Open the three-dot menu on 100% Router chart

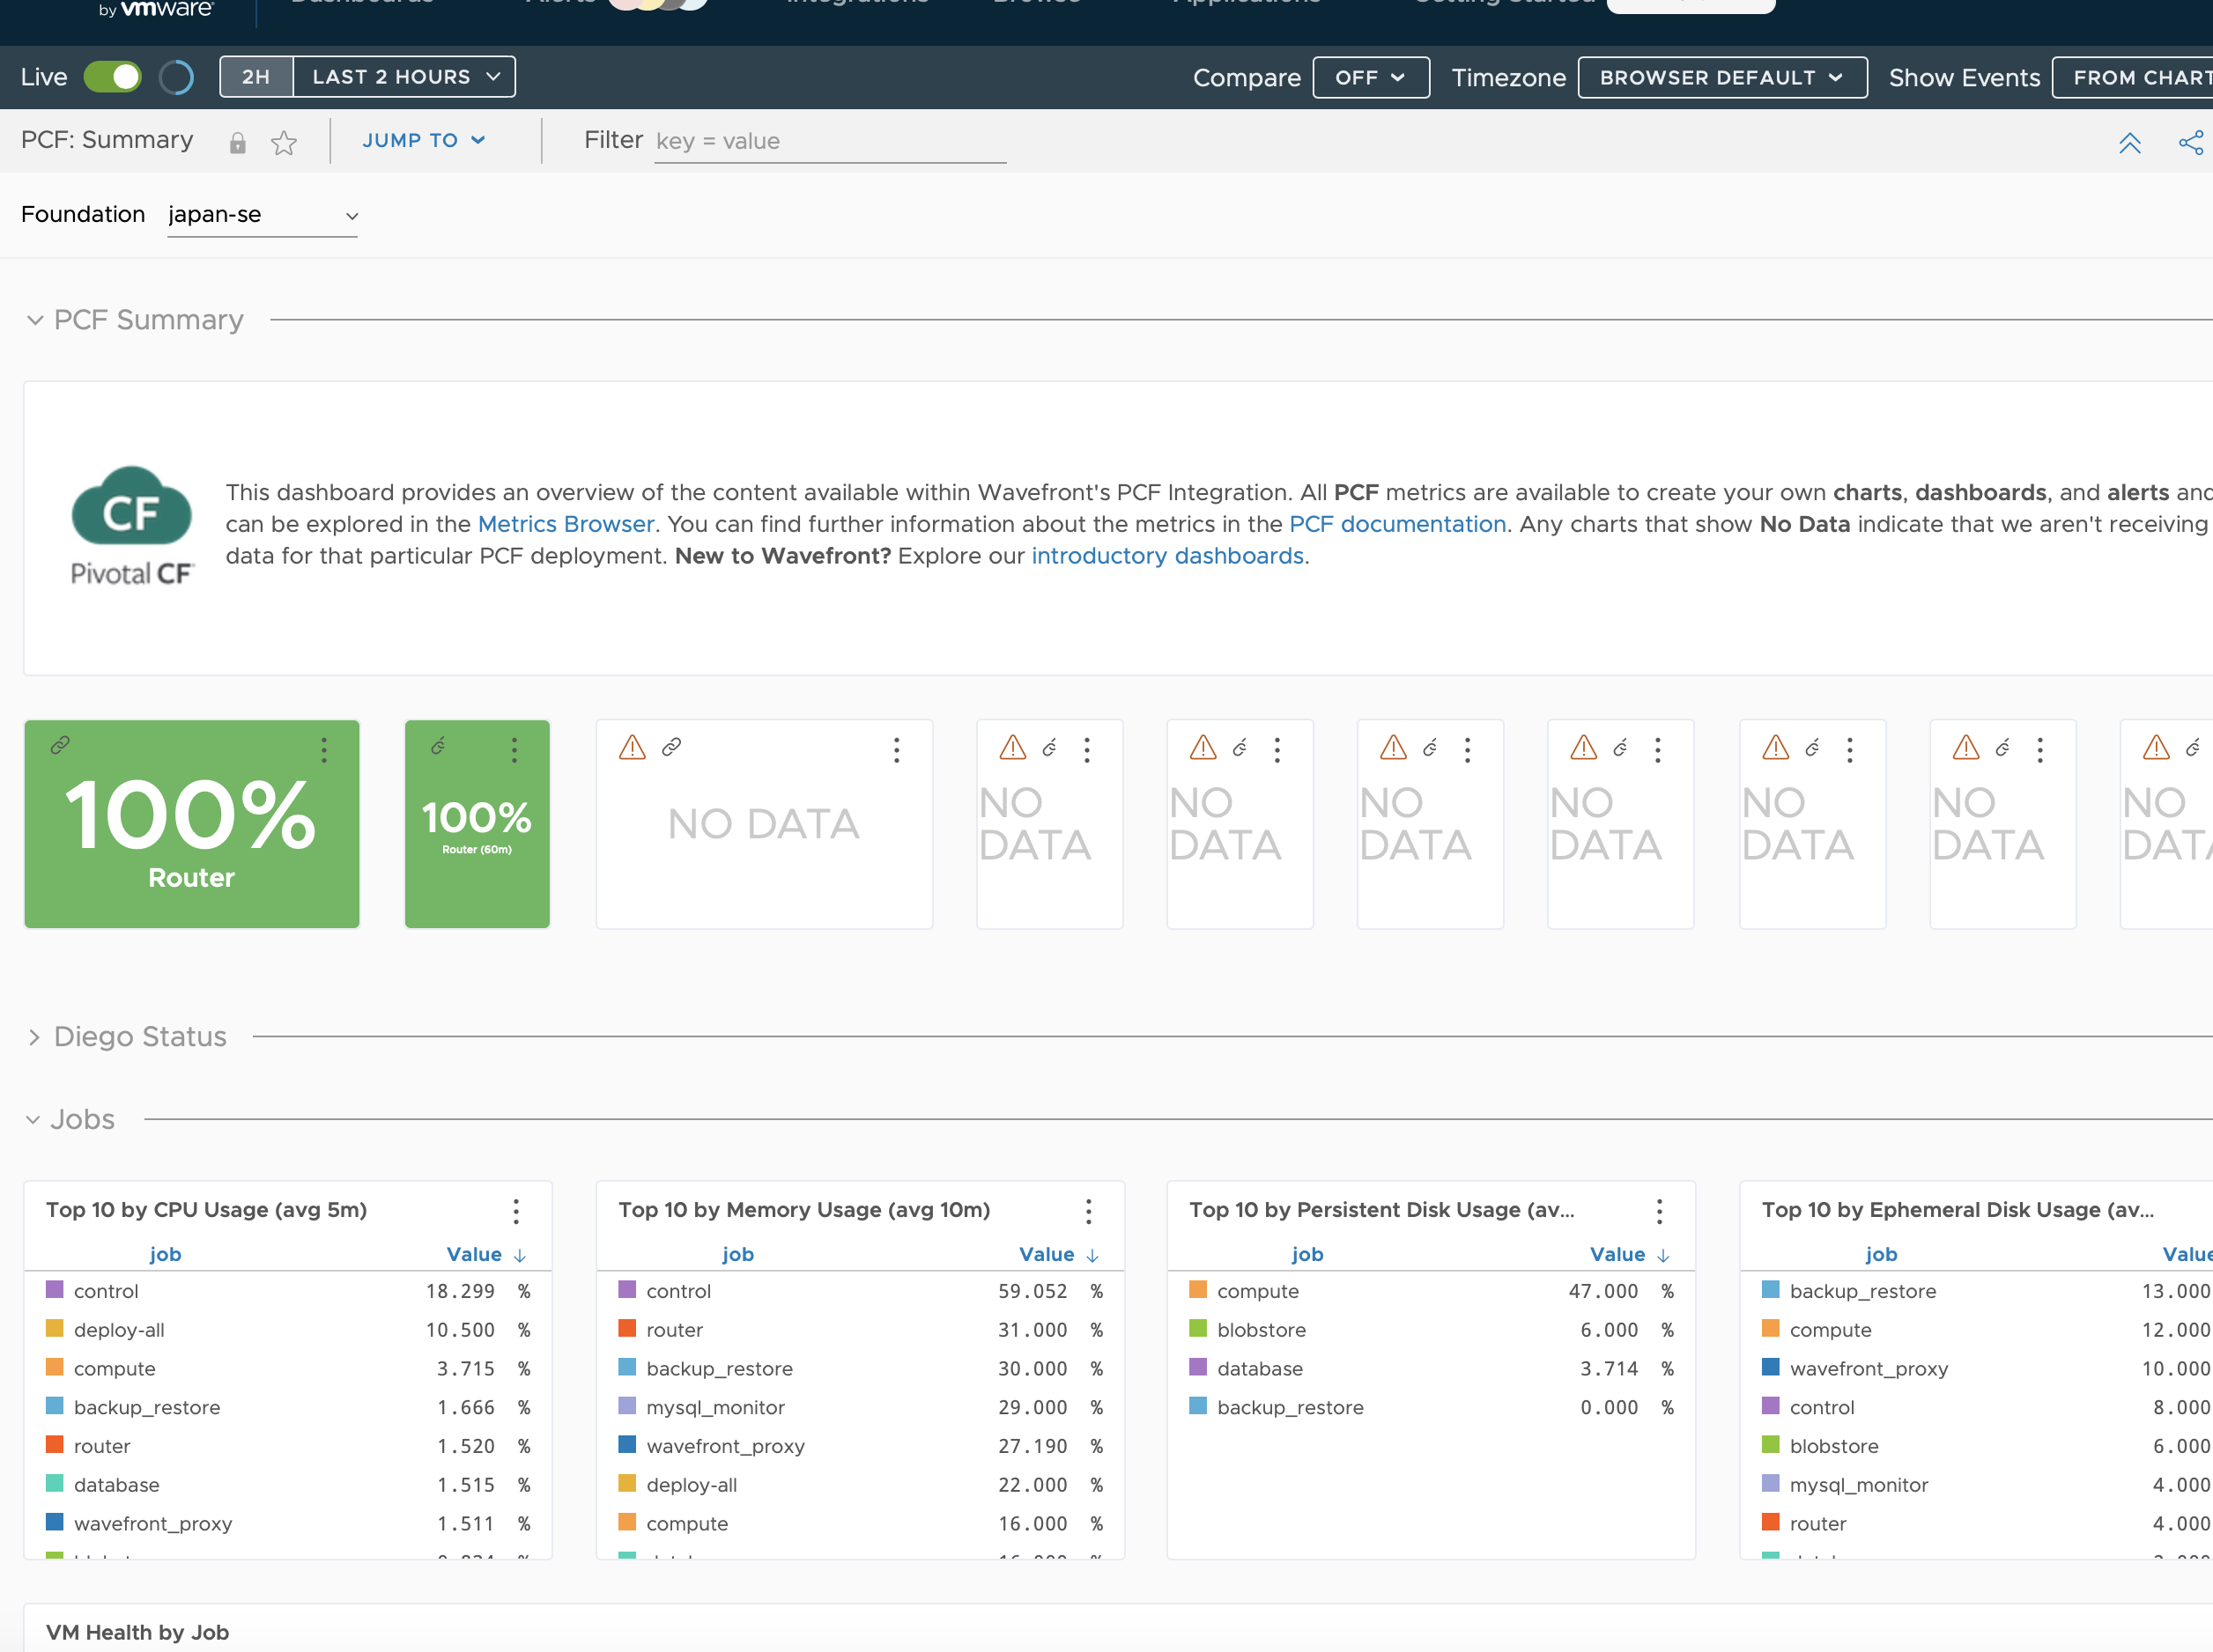324,750
